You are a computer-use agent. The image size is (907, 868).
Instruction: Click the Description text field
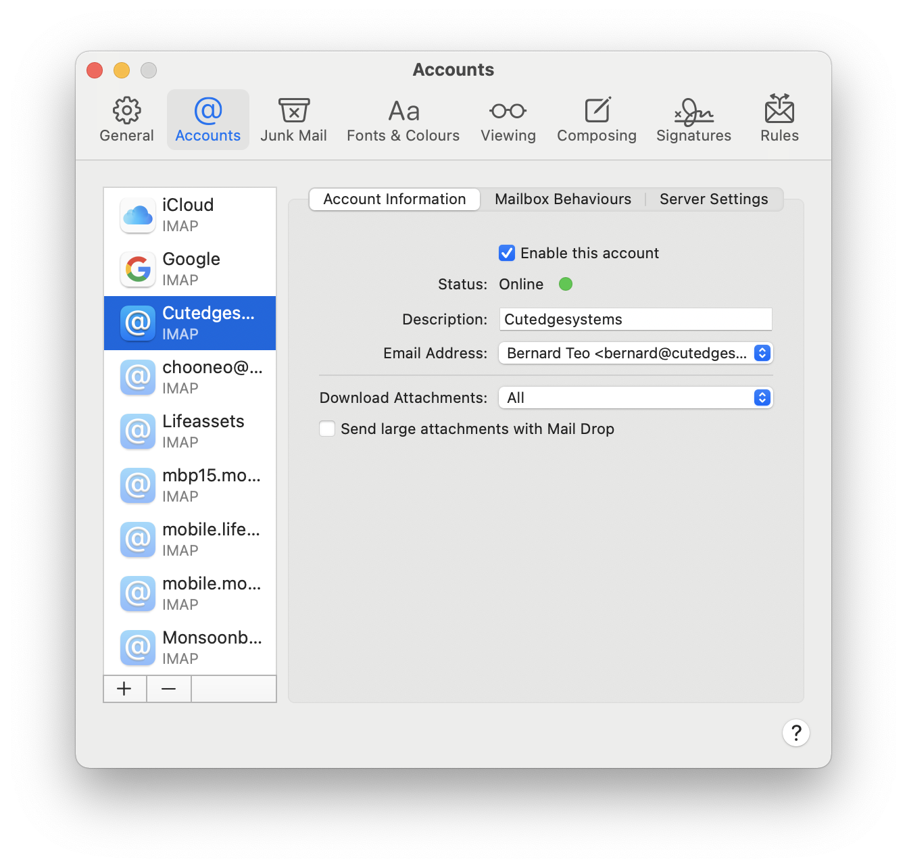pos(635,319)
